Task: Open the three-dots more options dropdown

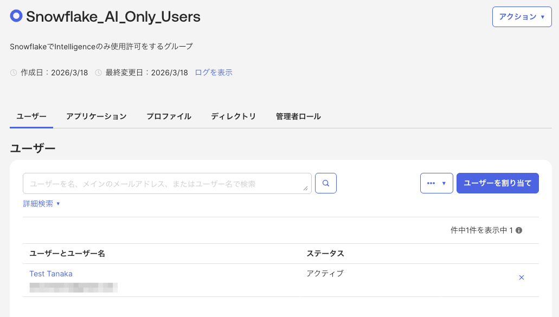Action: pyautogui.click(x=436, y=184)
